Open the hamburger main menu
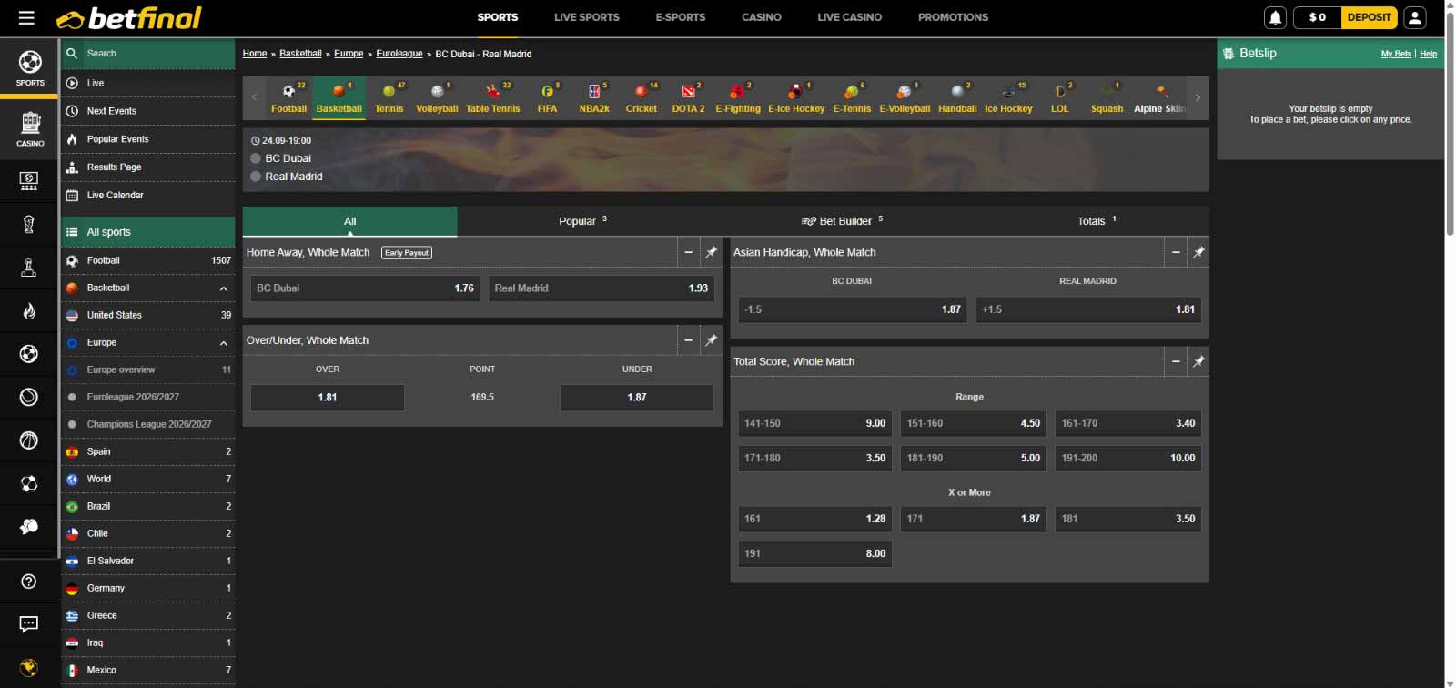 [x=26, y=17]
